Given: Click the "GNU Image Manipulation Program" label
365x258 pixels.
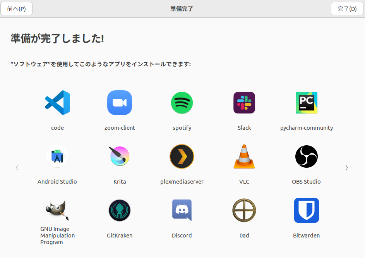Looking at the screenshot, I should point(58,236).
